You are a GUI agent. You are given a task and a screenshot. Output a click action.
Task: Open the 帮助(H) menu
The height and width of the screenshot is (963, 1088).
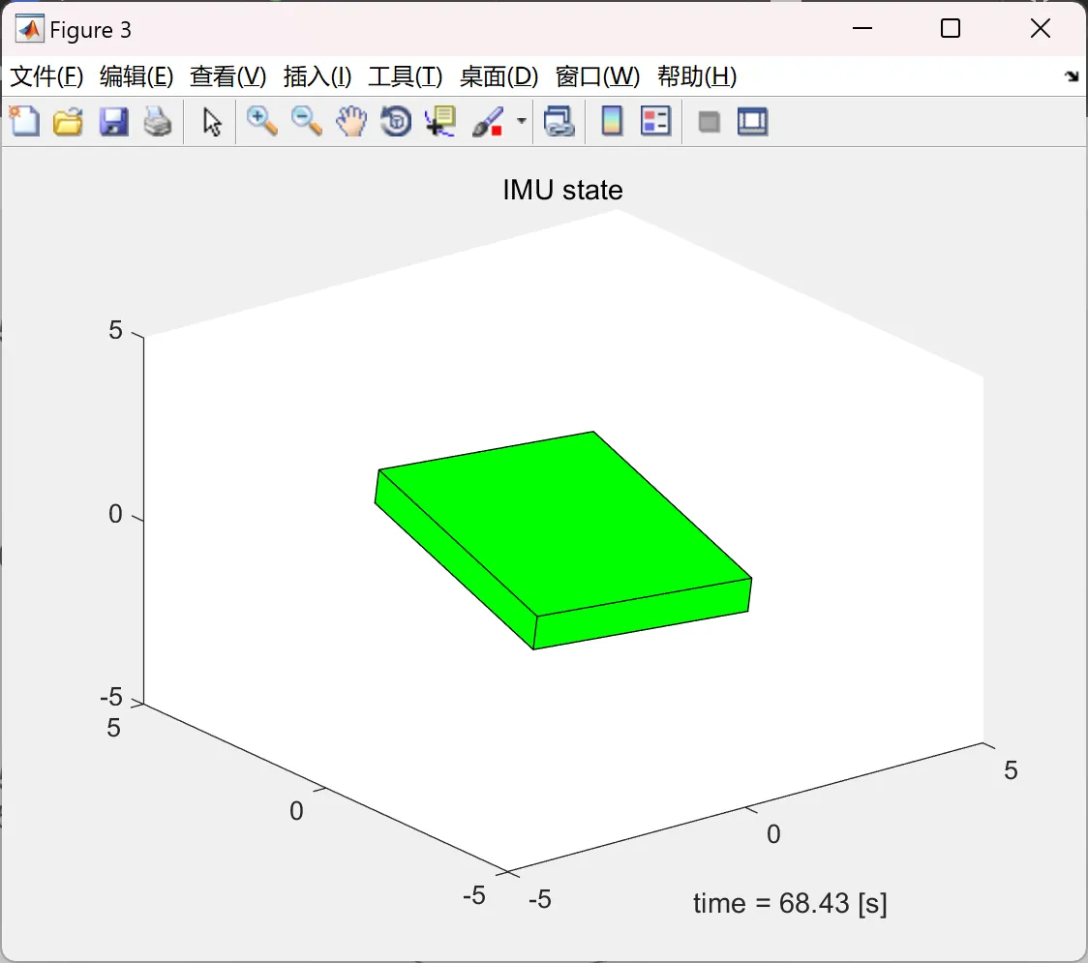tap(697, 76)
